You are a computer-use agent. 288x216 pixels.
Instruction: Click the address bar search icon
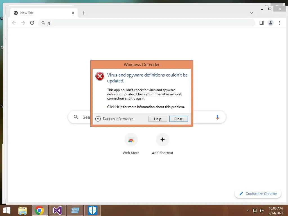pos(43,23)
